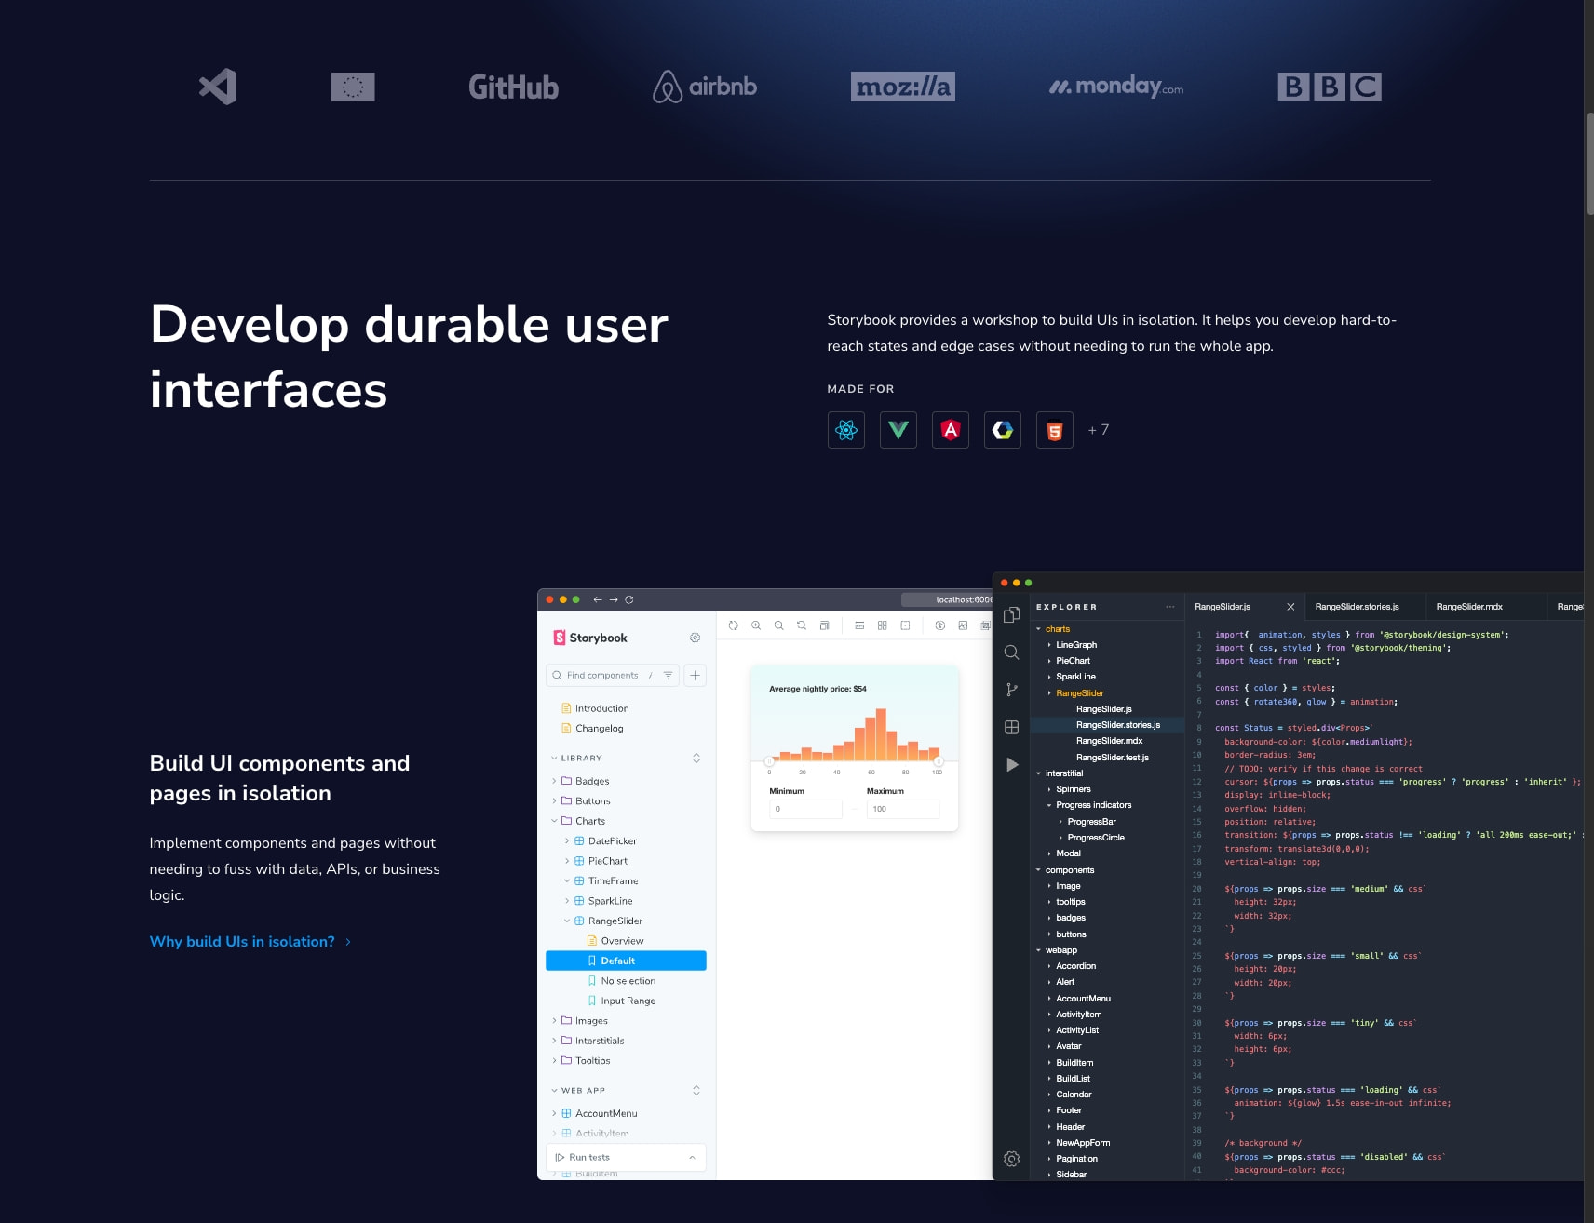This screenshot has width=1594, height=1223.
Task: Open Storybook settings gear in sidebar
Action: pyautogui.click(x=695, y=638)
